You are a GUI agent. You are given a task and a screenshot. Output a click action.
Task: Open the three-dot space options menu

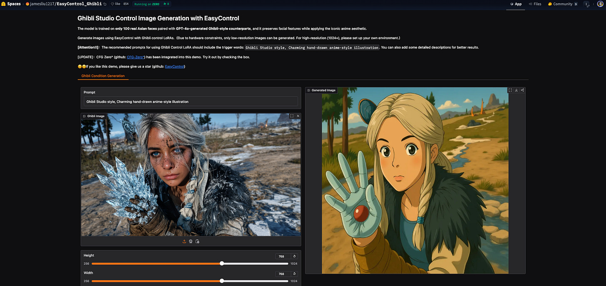pyautogui.click(x=587, y=4)
